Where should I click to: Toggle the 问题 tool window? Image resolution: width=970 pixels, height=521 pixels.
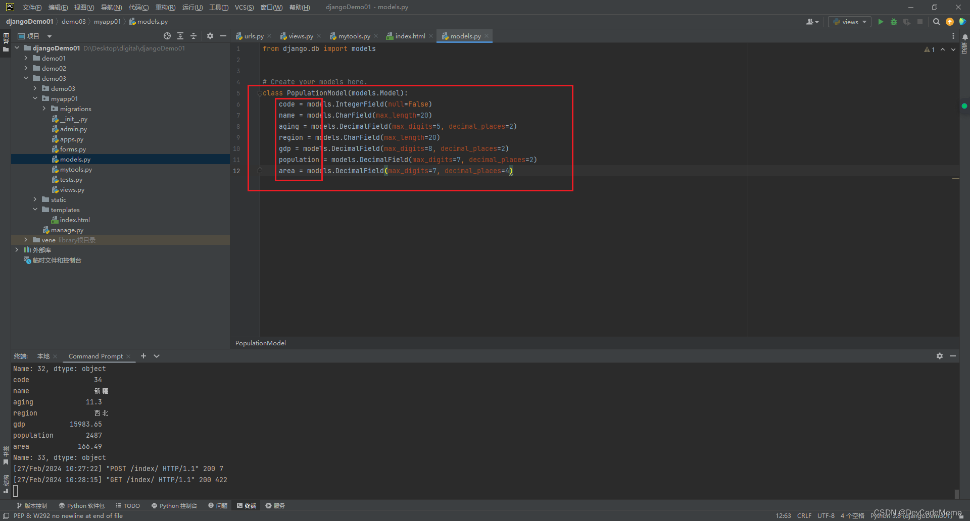pyautogui.click(x=218, y=505)
